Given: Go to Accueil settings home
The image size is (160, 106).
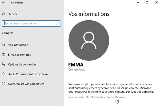Looking at the screenshot, I should 13,14.
